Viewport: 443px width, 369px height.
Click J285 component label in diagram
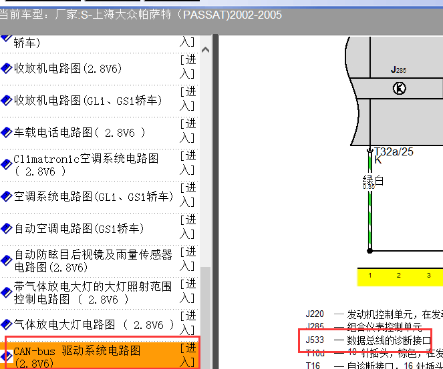coord(398,69)
